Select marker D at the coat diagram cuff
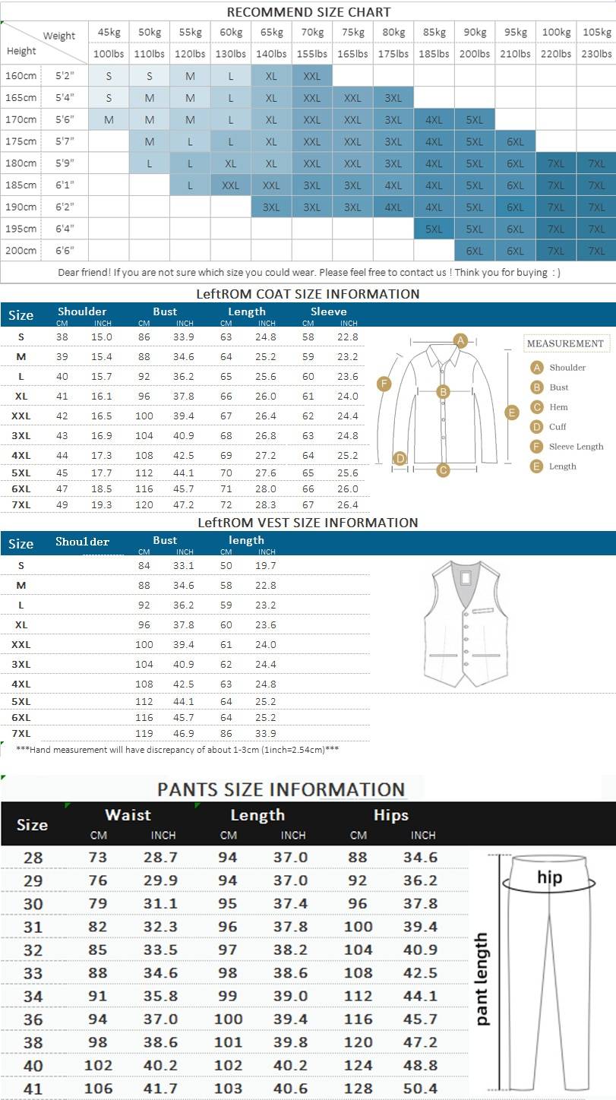This screenshot has height=1100, width=616. (x=400, y=458)
